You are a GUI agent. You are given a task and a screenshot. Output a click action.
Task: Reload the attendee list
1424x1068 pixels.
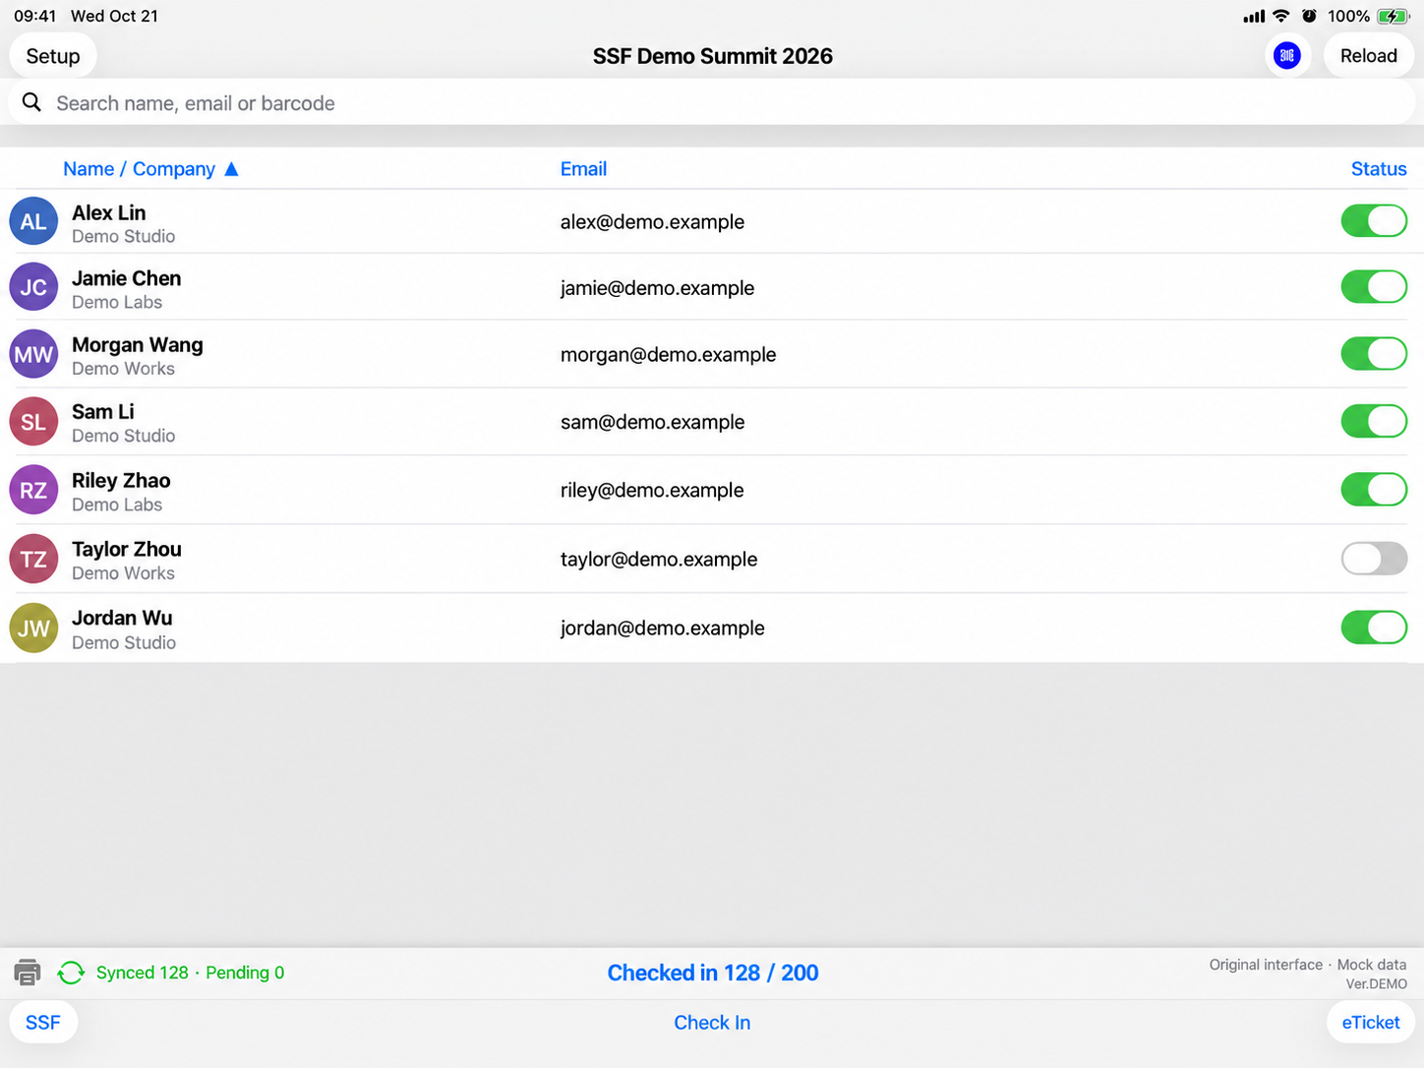1368,56
